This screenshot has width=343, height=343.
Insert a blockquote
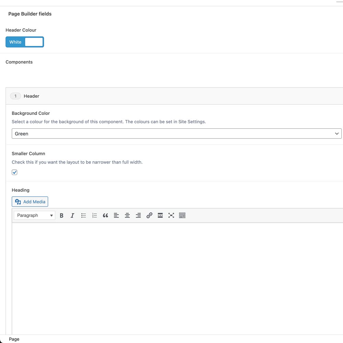point(105,215)
